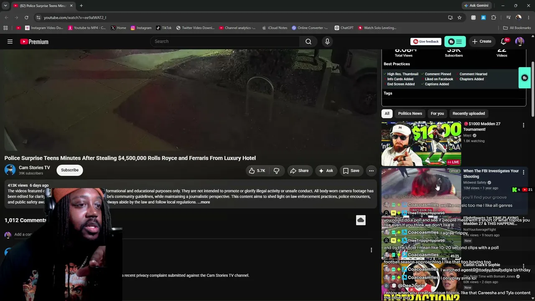Open options for When The FBI Investigates video
The height and width of the screenshot is (301, 535).
click(x=523, y=172)
